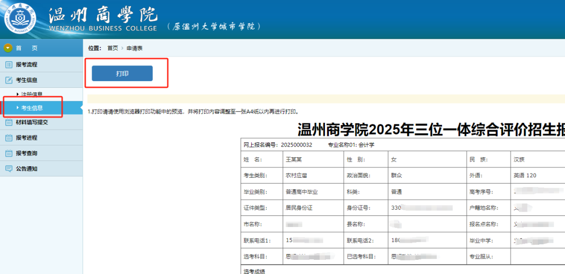Click 首页 in the breadcrumb

[112, 48]
